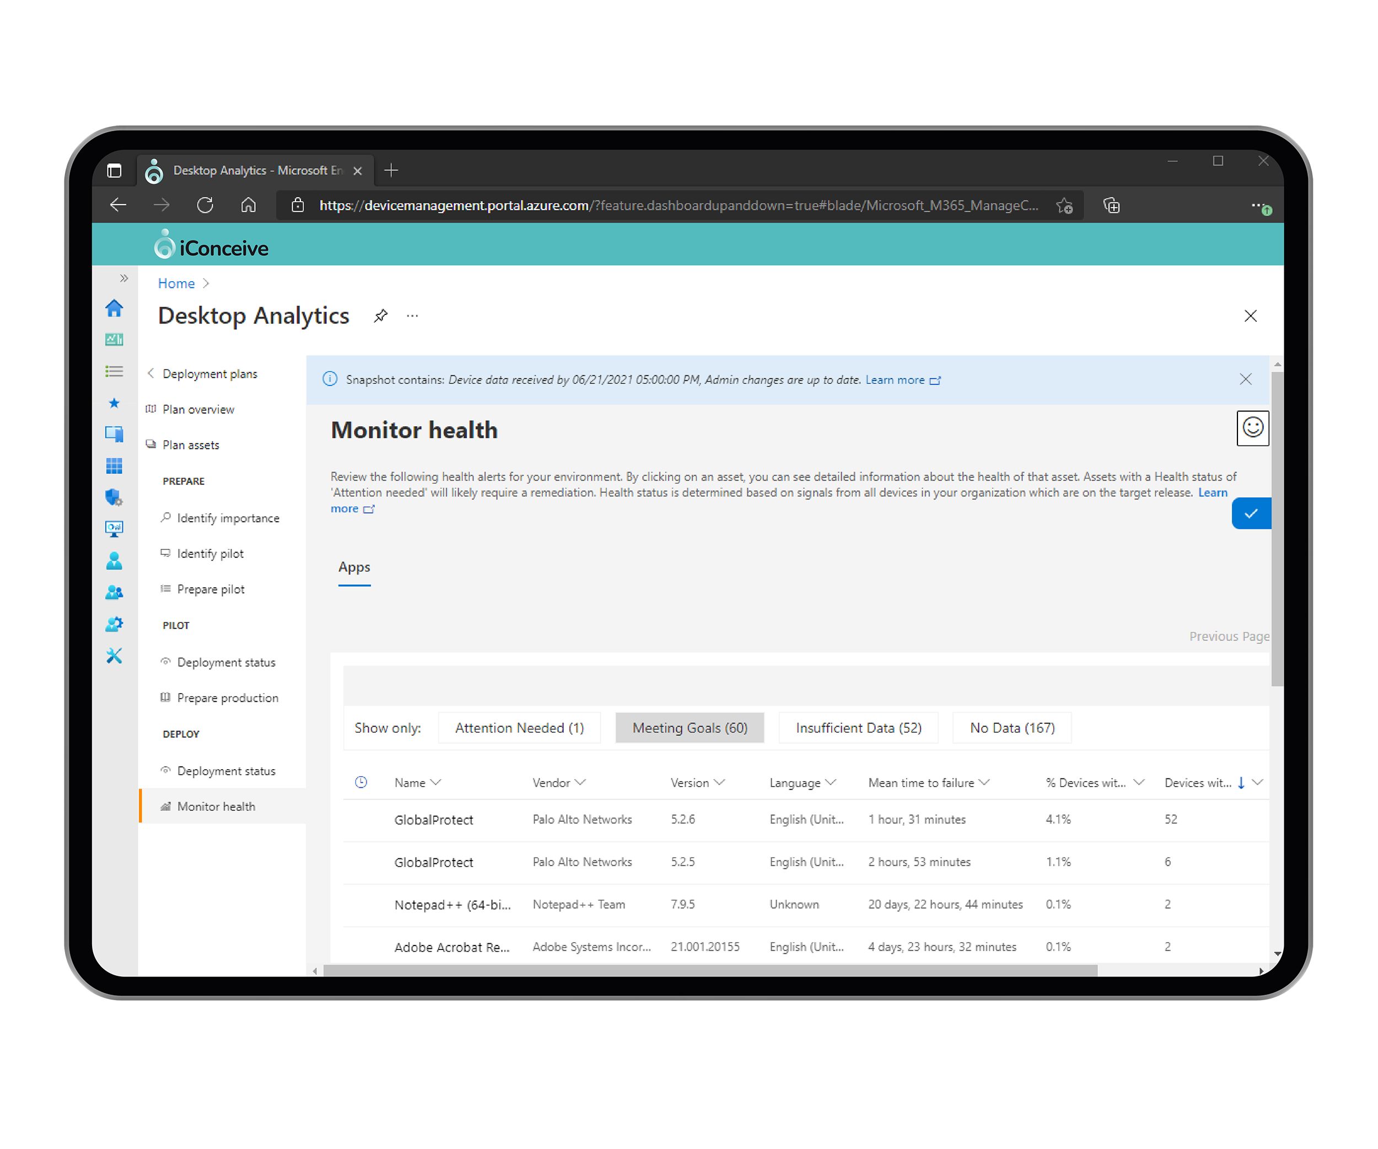Click the Home icon in left sidebar

[x=114, y=308]
